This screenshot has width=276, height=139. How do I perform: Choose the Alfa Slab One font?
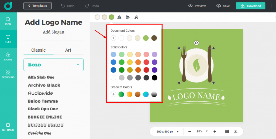tap(41, 77)
